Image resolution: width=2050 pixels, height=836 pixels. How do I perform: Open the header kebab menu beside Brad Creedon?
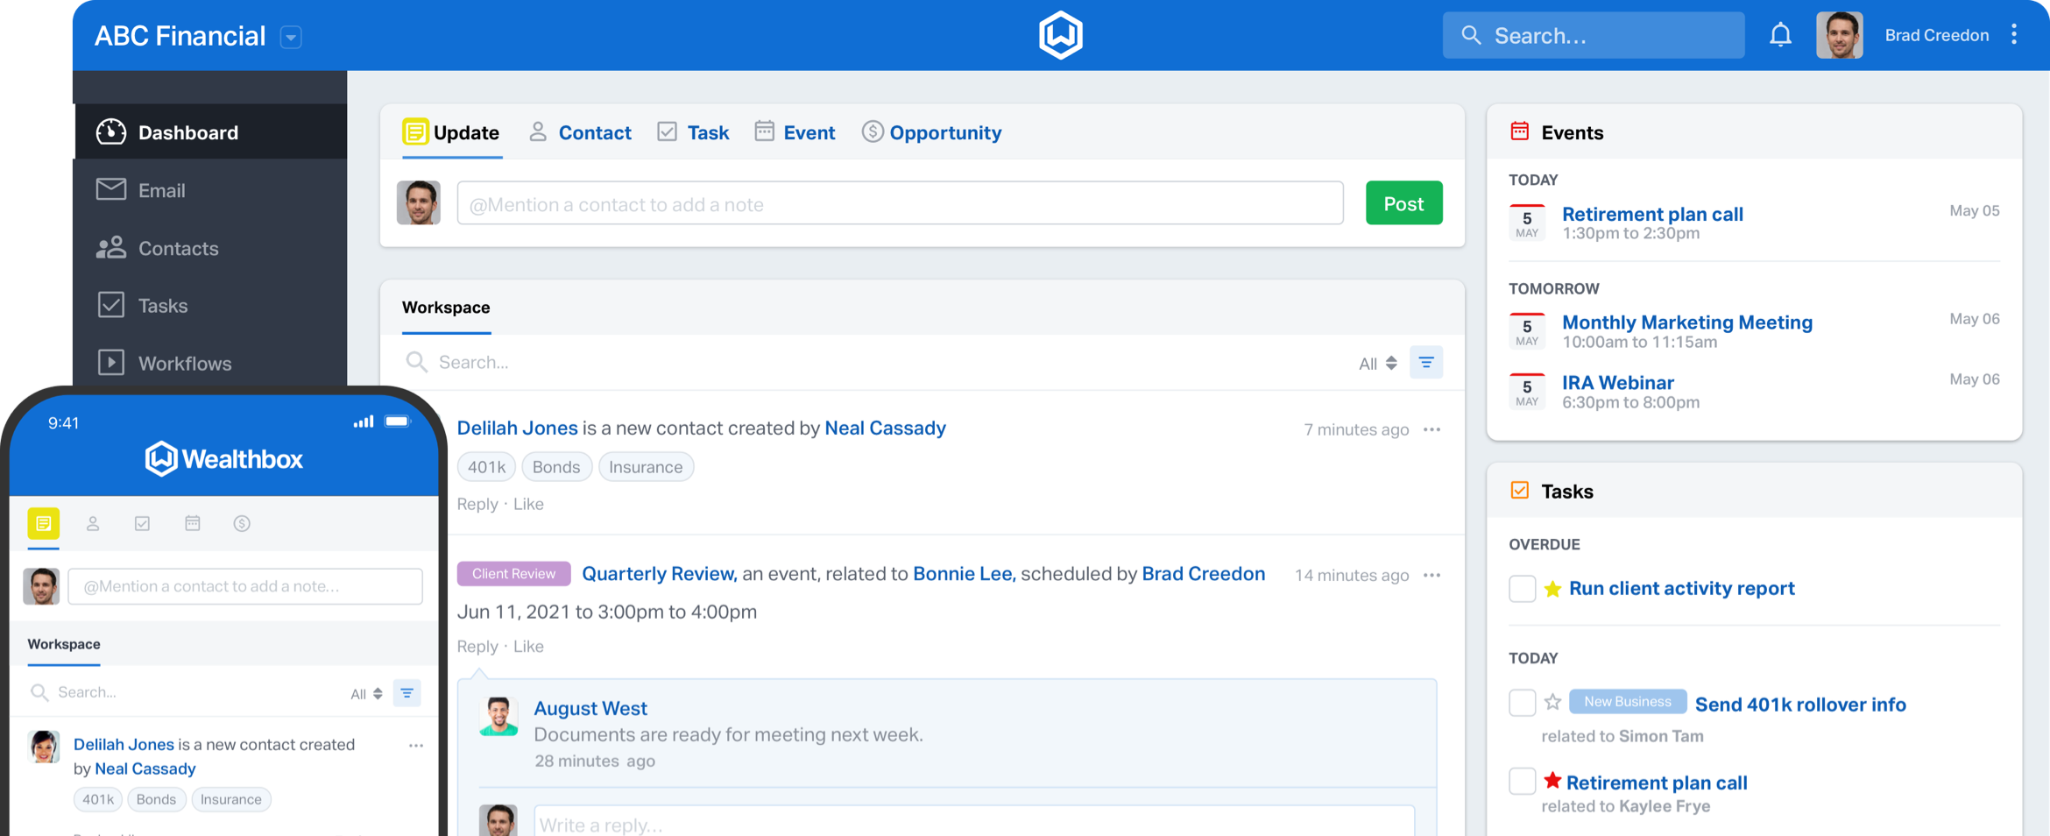[2014, 35]
